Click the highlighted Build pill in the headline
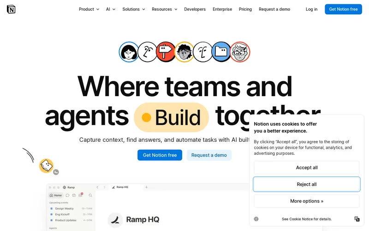Screen dimensions: 369x231 click(x=171, y=117)
